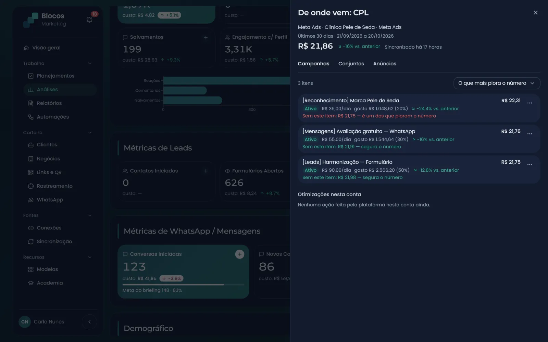Click the Salvamentos bar in chart
Screen dimensions: 548x342
(x=192, y=100)
